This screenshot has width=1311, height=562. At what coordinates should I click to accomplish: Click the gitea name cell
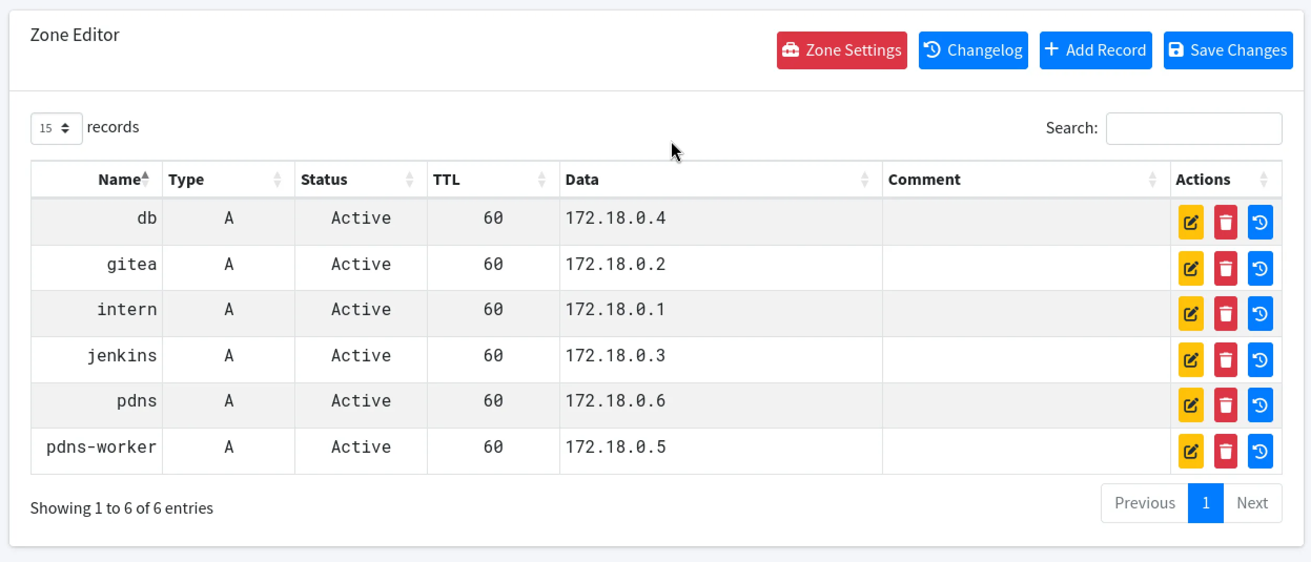pos(97,268)
